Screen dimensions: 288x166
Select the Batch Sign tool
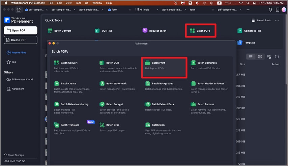click(164, 129)
